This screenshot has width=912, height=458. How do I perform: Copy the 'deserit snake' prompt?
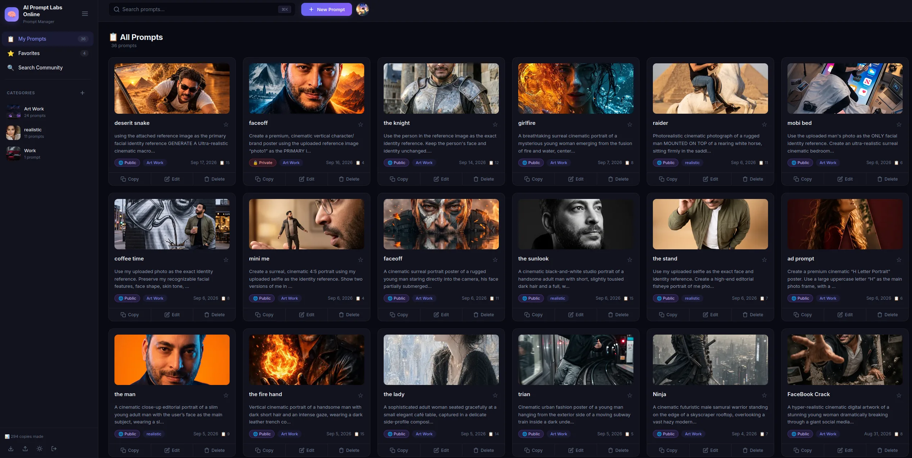tap(130, 179)
